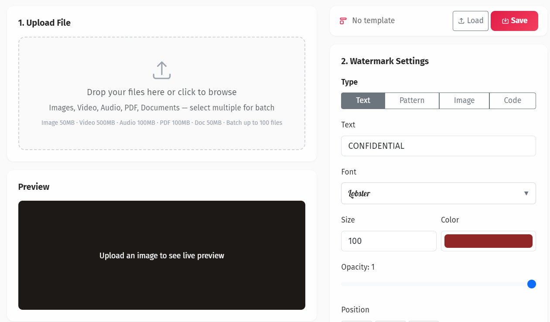The width and height of the screenshot is (550, 322).
Task: Click the Opacity slider handle
Action: (532, 284)
